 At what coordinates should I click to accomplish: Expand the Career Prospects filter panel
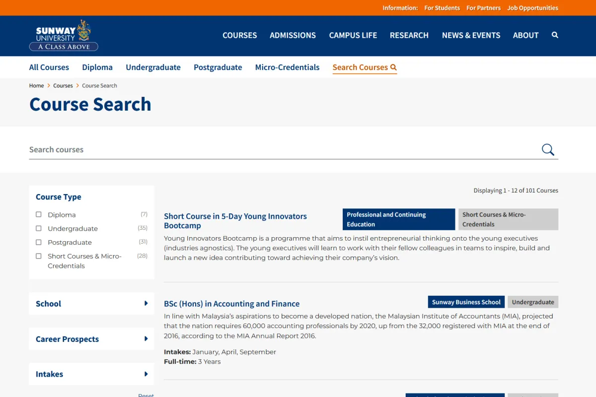pos(91,339)
